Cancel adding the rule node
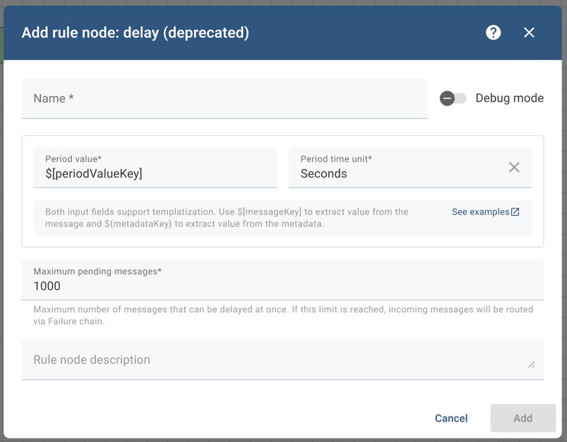 (451, 418)
